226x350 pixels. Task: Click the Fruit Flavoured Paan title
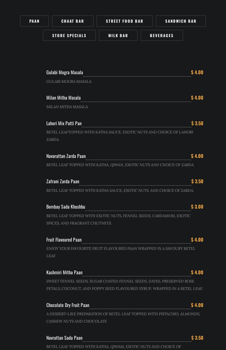(x=64, y=240)
